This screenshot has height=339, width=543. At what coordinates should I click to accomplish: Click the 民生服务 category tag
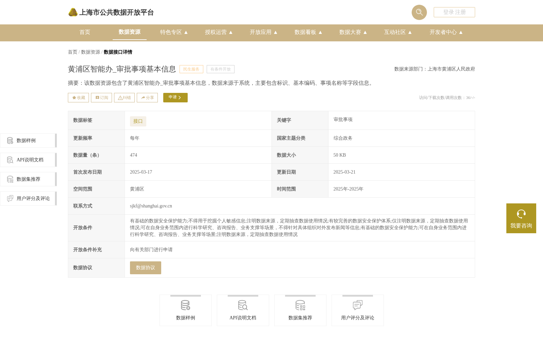[x=191, y=69]
